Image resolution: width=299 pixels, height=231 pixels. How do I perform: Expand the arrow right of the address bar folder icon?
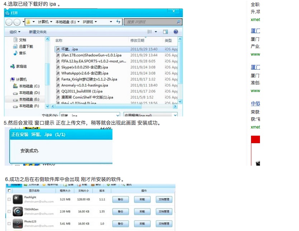point(34,22)
